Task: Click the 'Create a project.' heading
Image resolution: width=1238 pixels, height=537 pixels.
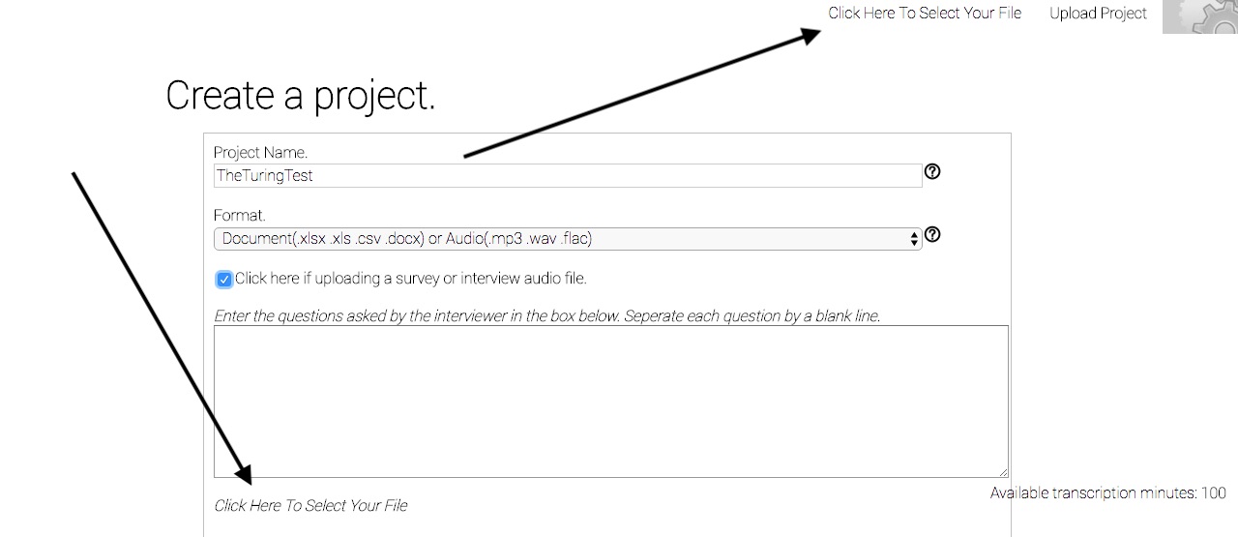Action: (301, 96)
